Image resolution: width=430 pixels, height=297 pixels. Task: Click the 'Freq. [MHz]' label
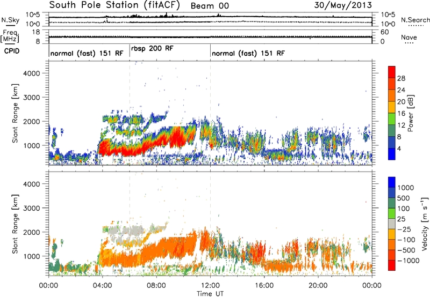(x=10, y=36)
